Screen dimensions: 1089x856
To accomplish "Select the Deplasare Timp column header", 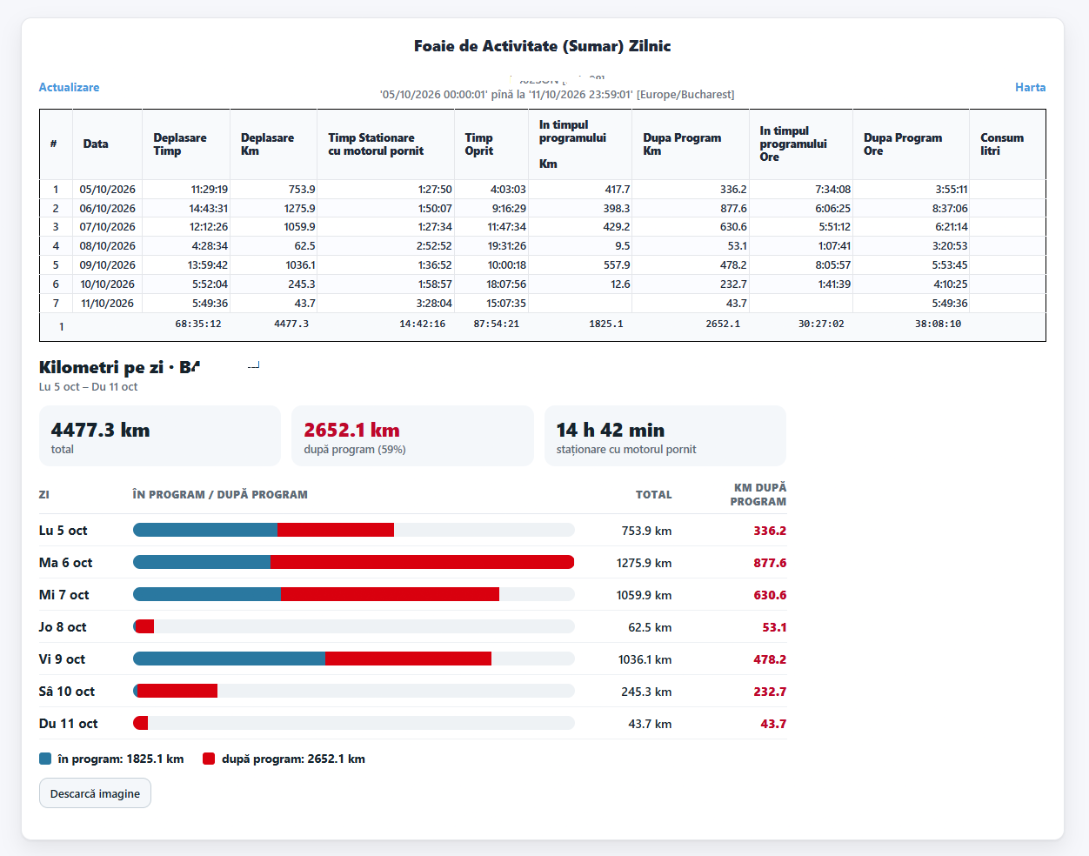I will click(186, 144).
